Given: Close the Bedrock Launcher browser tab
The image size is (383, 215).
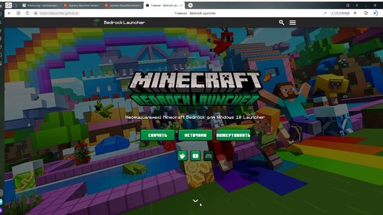Looking at the screenshot, I should point(181,5).
